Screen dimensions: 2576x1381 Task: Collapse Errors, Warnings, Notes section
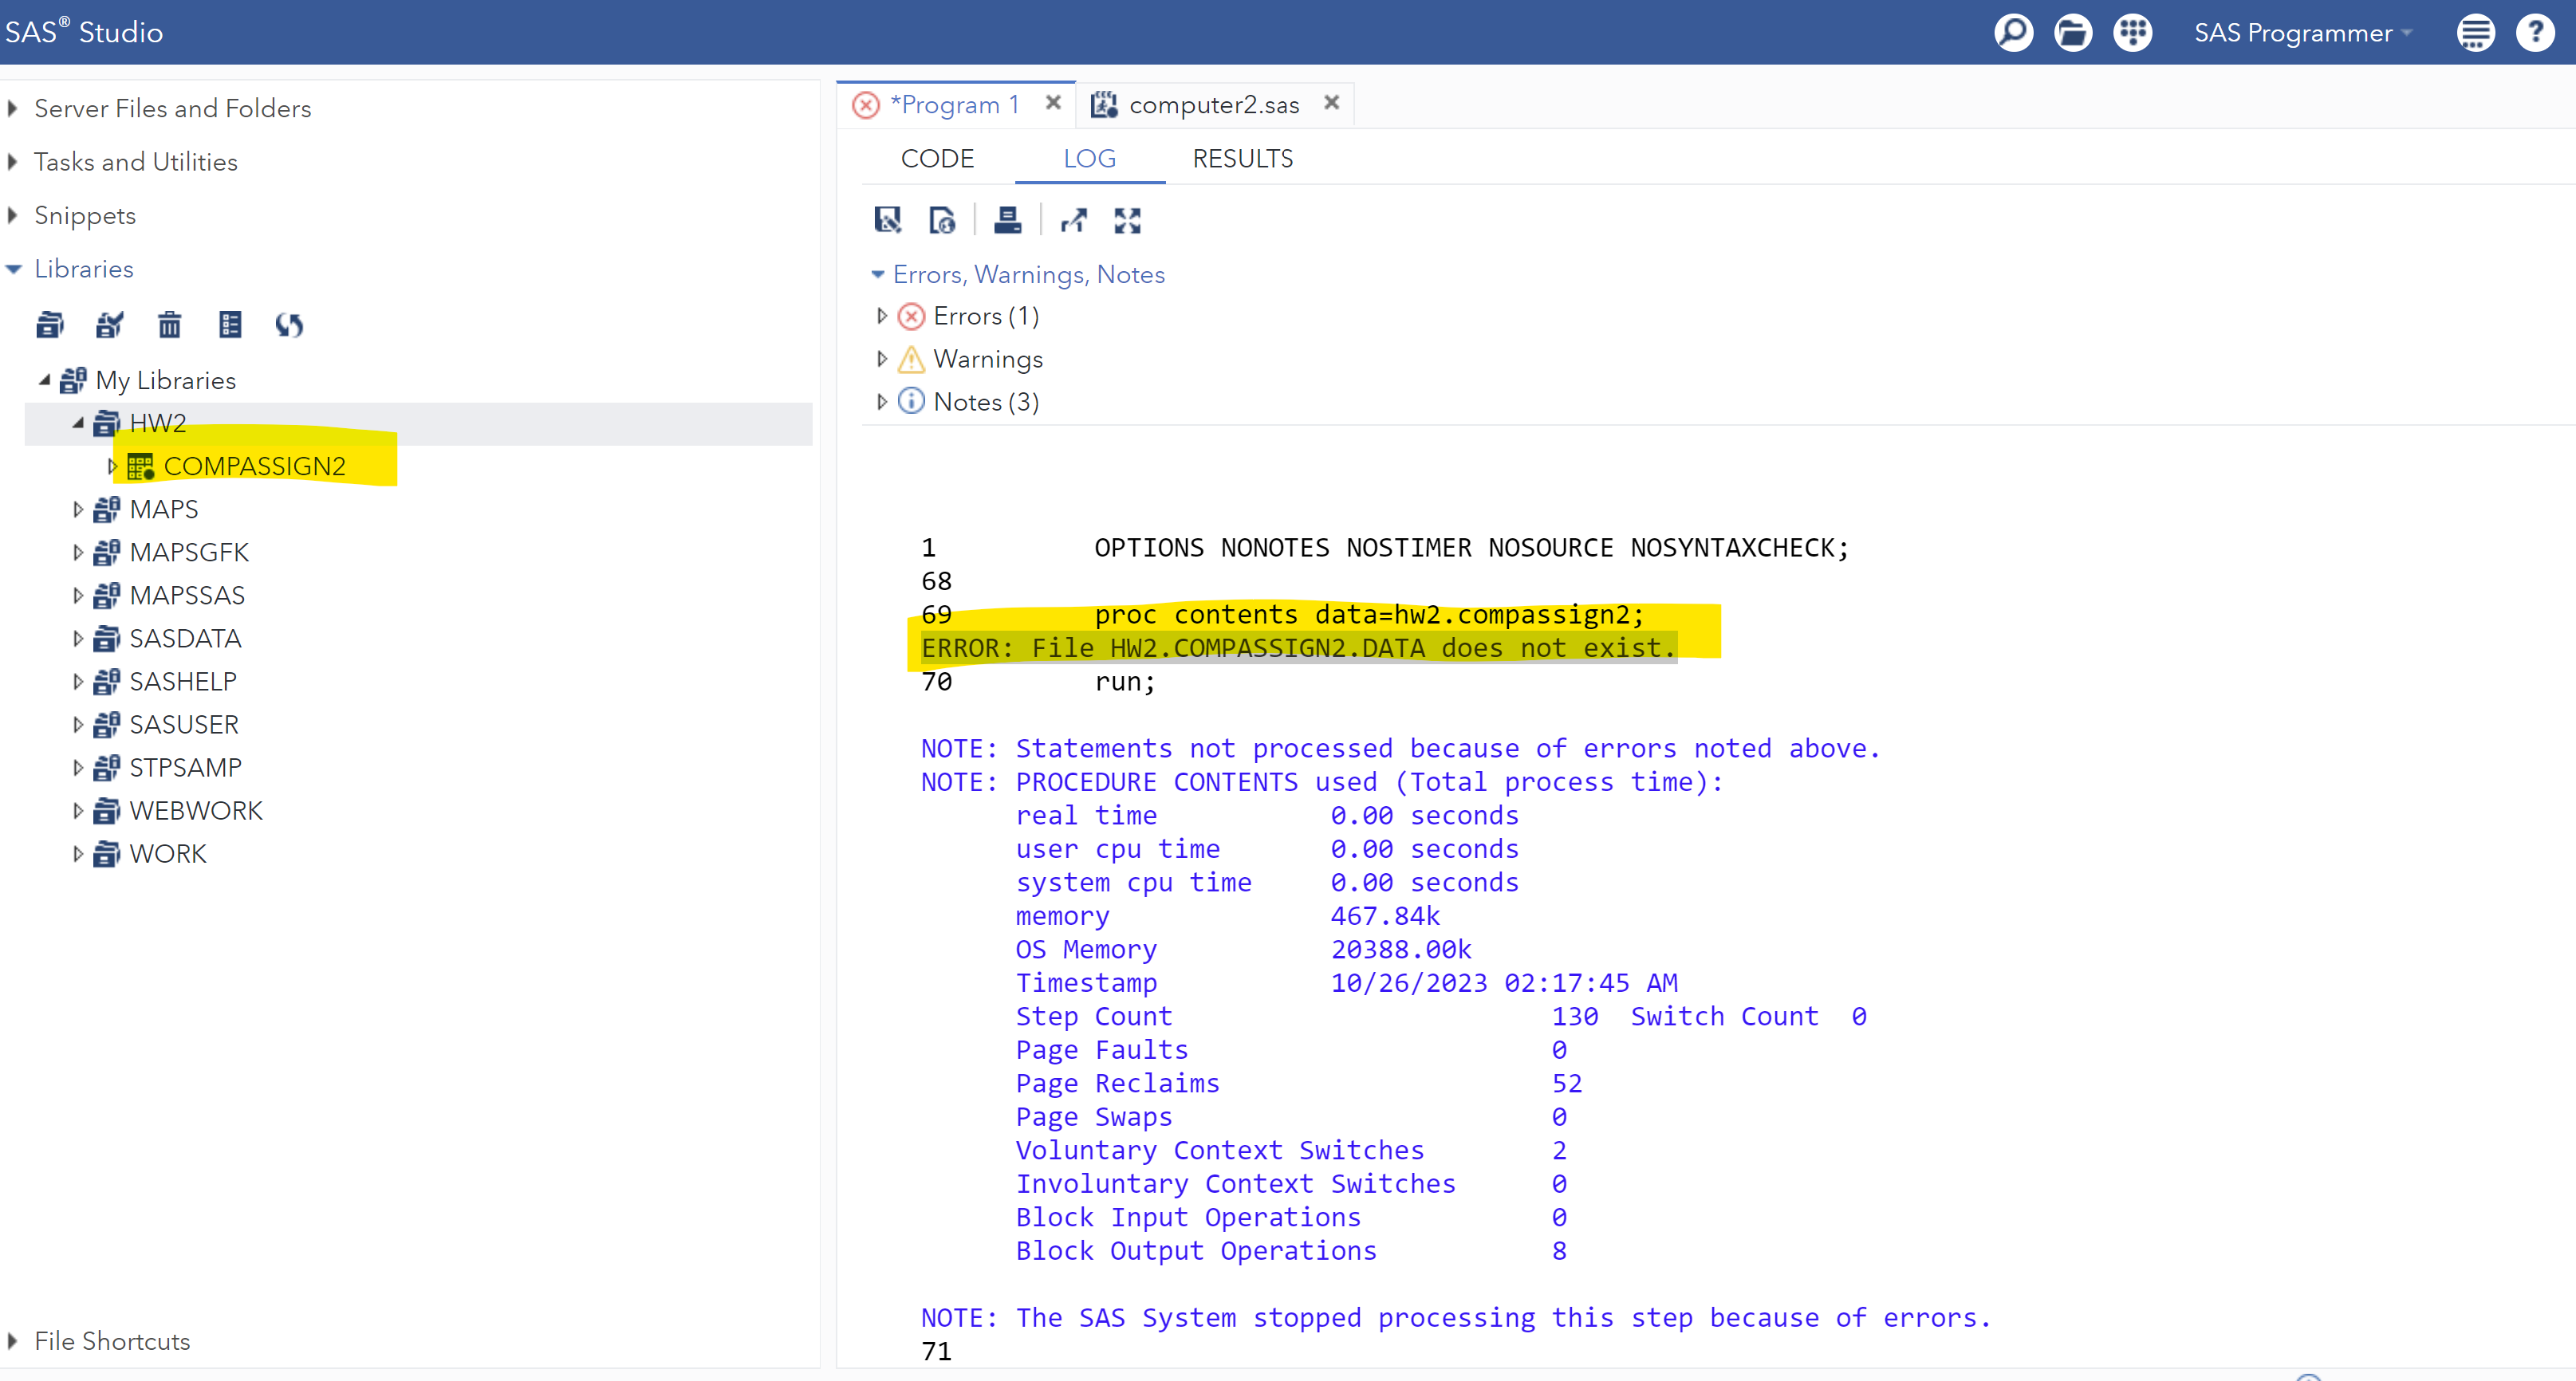pyautogui.click(x=877, y=274)
